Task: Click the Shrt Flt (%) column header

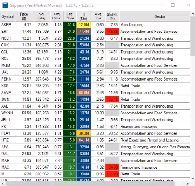Action: (x=112, y=16)
